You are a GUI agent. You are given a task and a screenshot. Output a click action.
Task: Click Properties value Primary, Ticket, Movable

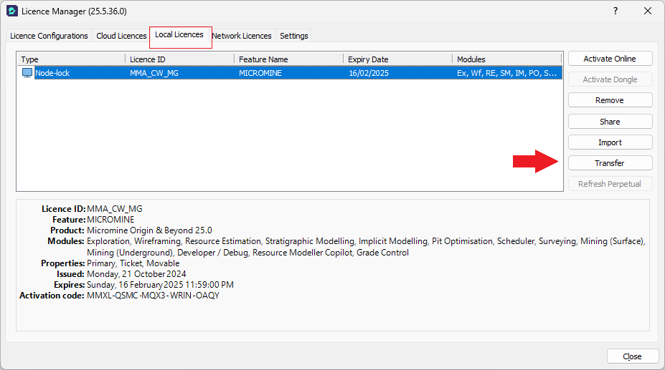(x=133, y=263)
